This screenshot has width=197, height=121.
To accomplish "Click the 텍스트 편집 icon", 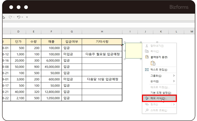I will tap(147, 70).
